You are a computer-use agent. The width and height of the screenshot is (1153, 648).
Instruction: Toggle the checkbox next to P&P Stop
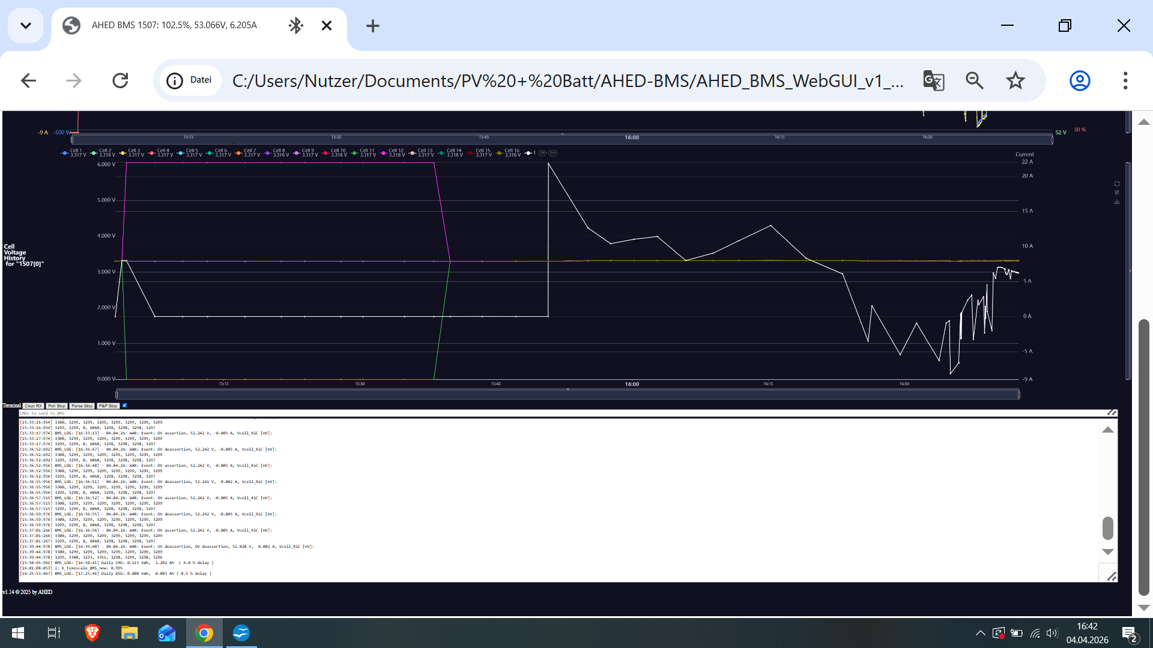click(x=125, y=406)
